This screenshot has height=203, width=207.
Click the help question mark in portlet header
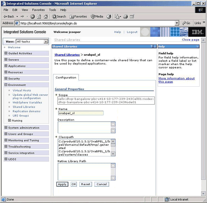click(x=151, y=46)
